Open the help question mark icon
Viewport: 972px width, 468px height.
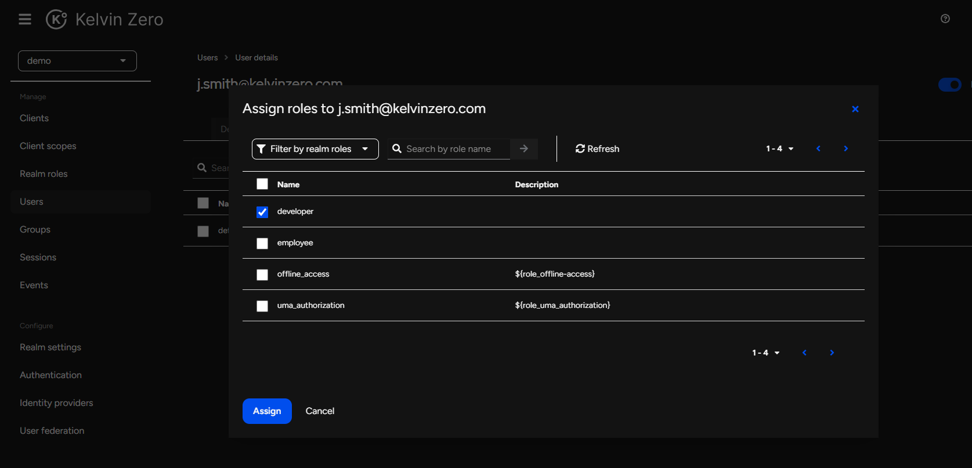945,19
